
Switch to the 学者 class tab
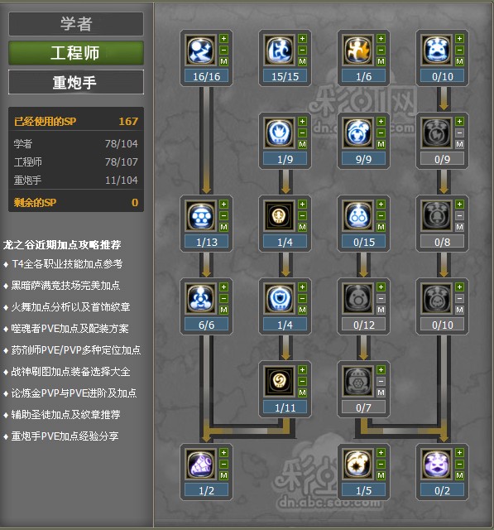point(76,24)
